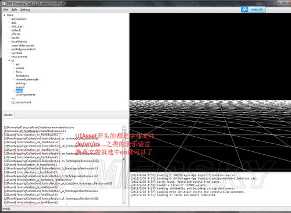Select the fontcollection_en_fontlibwin32 UIAsset

(31, 150)
